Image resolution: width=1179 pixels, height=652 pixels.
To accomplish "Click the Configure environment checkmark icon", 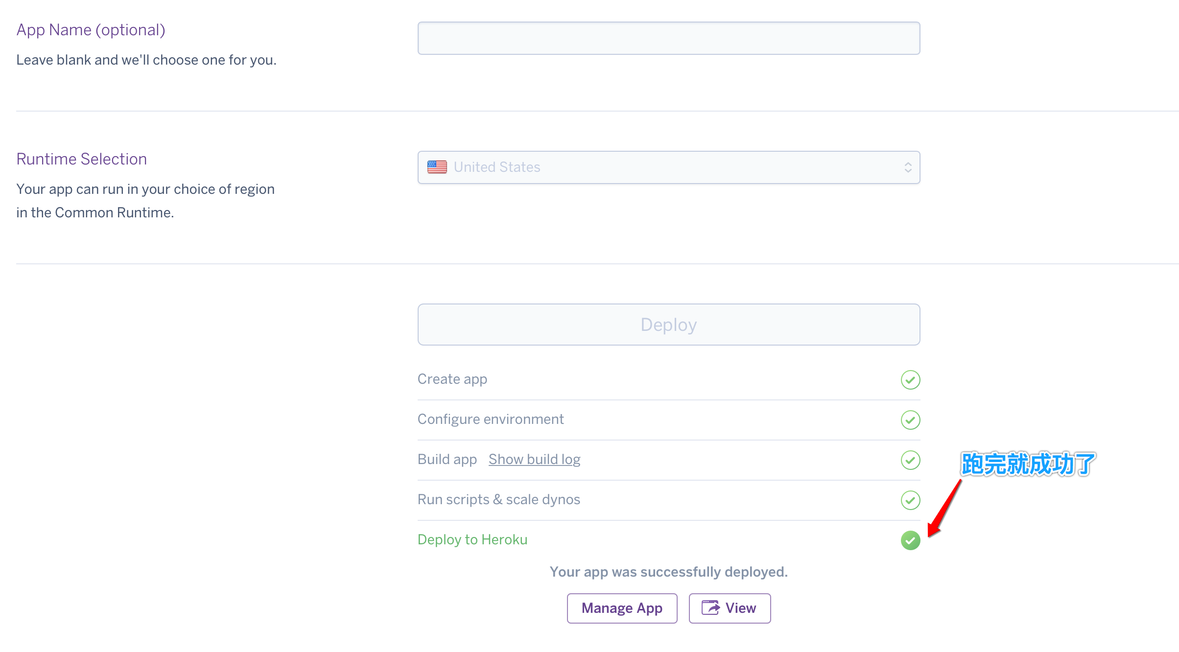I will (910, 420).
